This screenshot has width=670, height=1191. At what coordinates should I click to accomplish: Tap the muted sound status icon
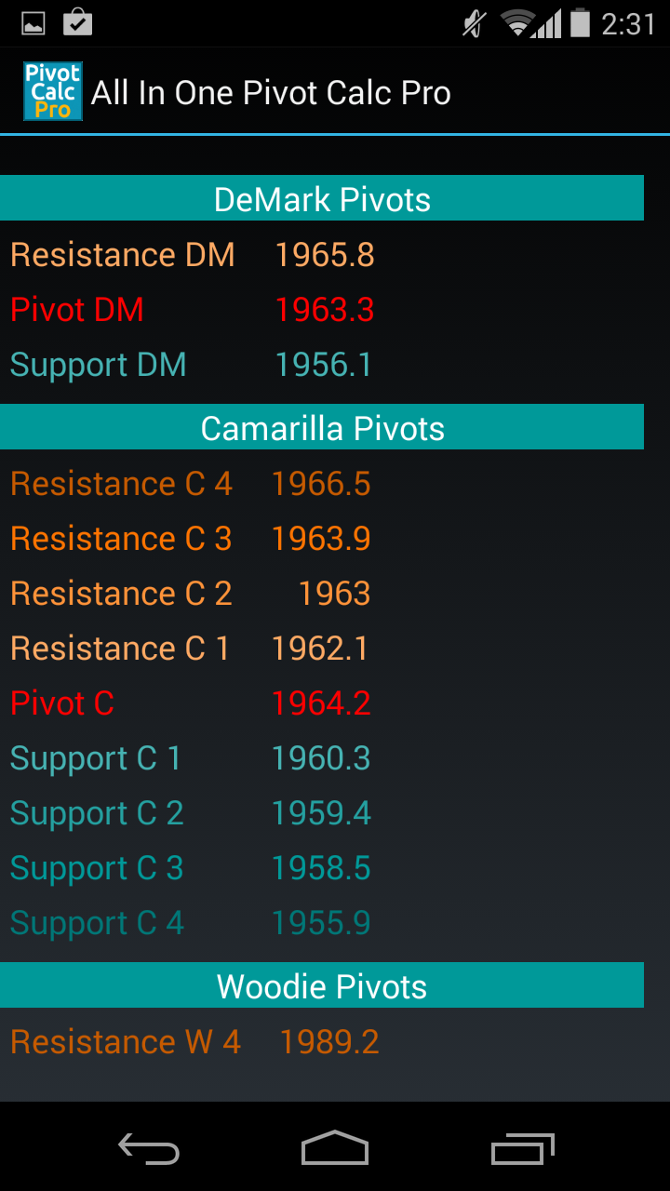click(x=475, y=23)
